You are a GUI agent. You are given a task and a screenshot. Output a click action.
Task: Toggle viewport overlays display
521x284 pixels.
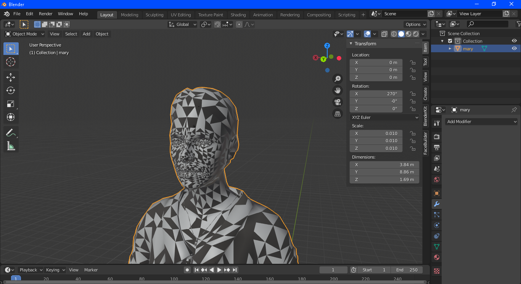coord(367,34)
